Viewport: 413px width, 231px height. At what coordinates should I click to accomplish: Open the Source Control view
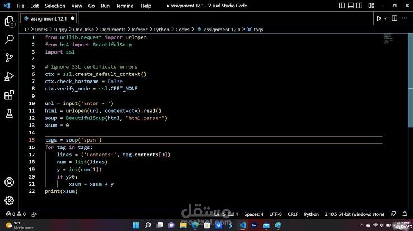pos(9,58)
